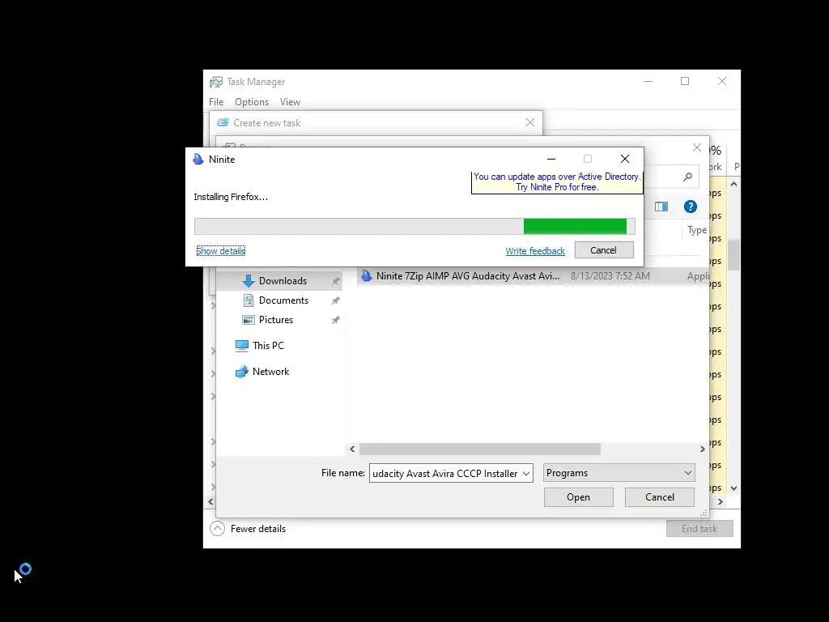Click the Task Manager vertical scrollbar thumb
This screenshot has width=829, height=622.
click(733, 255)
